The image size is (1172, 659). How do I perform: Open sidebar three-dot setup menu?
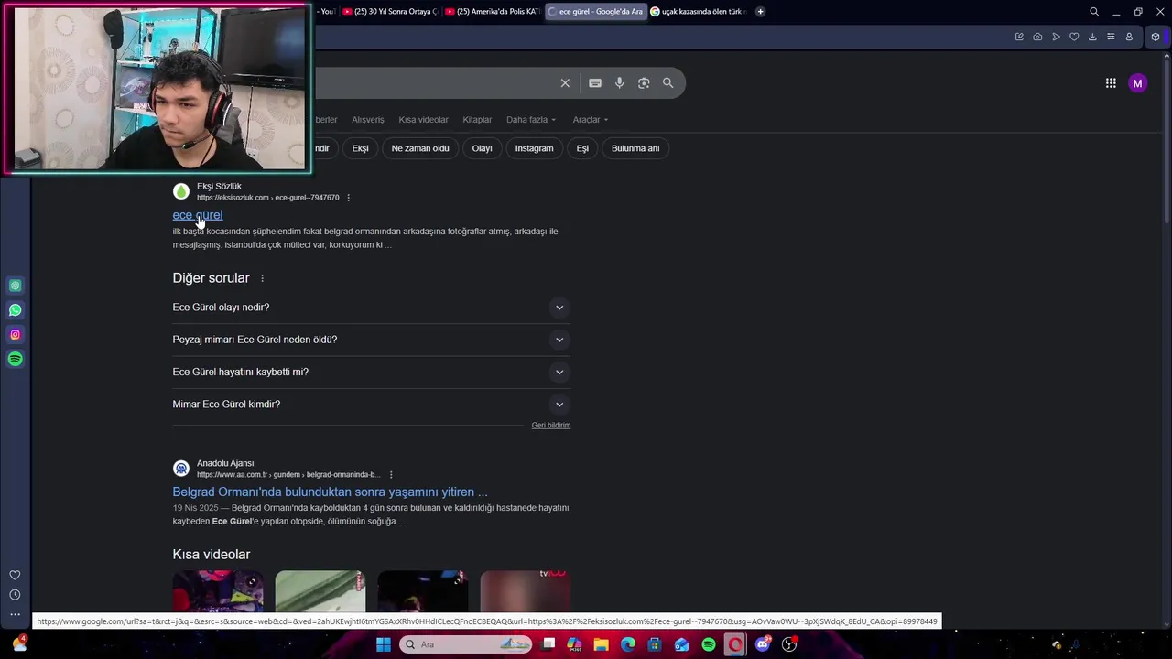15,614
